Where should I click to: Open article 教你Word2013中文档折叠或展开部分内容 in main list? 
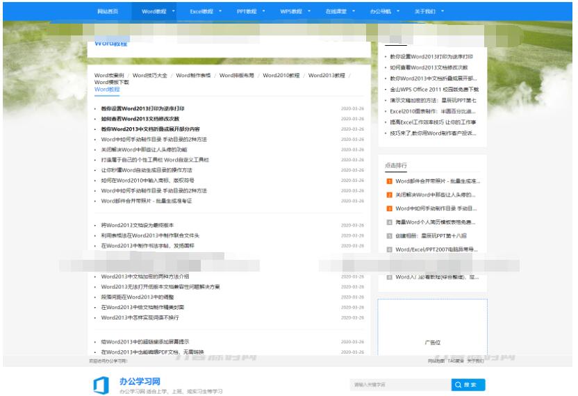point(150,129)
